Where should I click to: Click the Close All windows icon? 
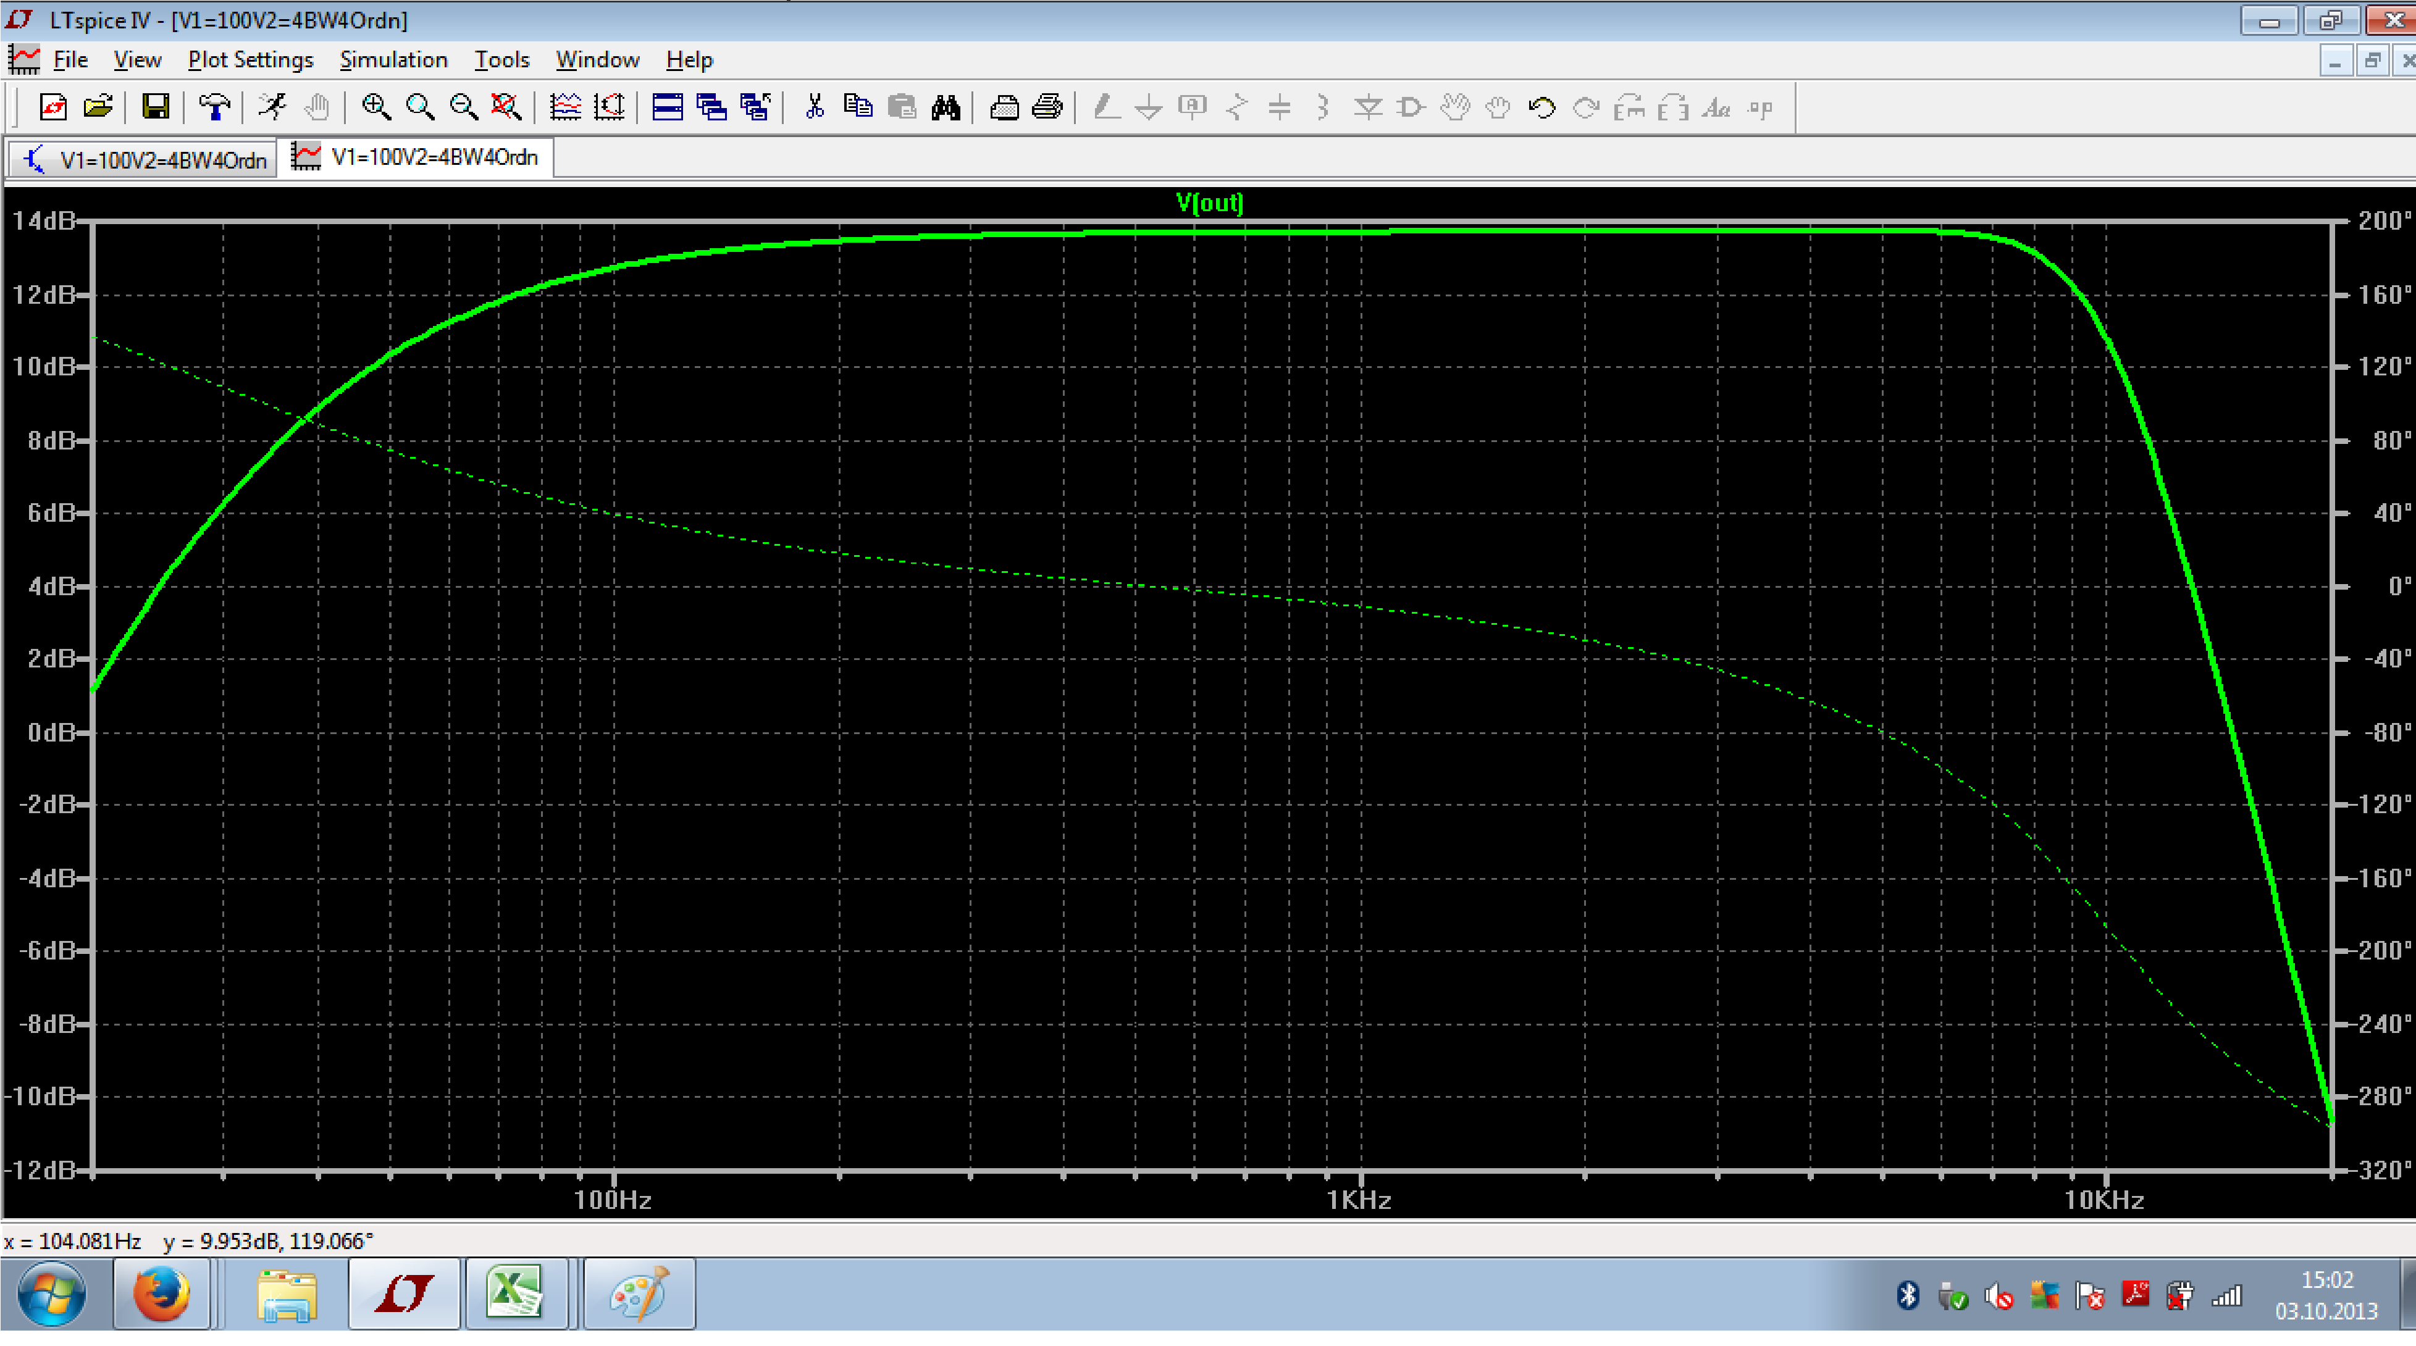(756, 107)
